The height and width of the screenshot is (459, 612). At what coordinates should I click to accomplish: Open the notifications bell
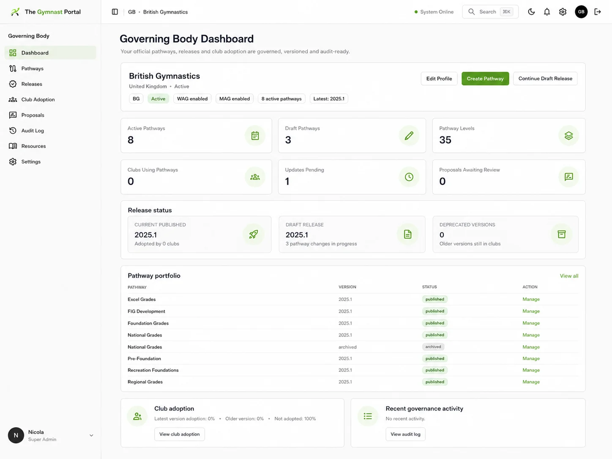547,12
